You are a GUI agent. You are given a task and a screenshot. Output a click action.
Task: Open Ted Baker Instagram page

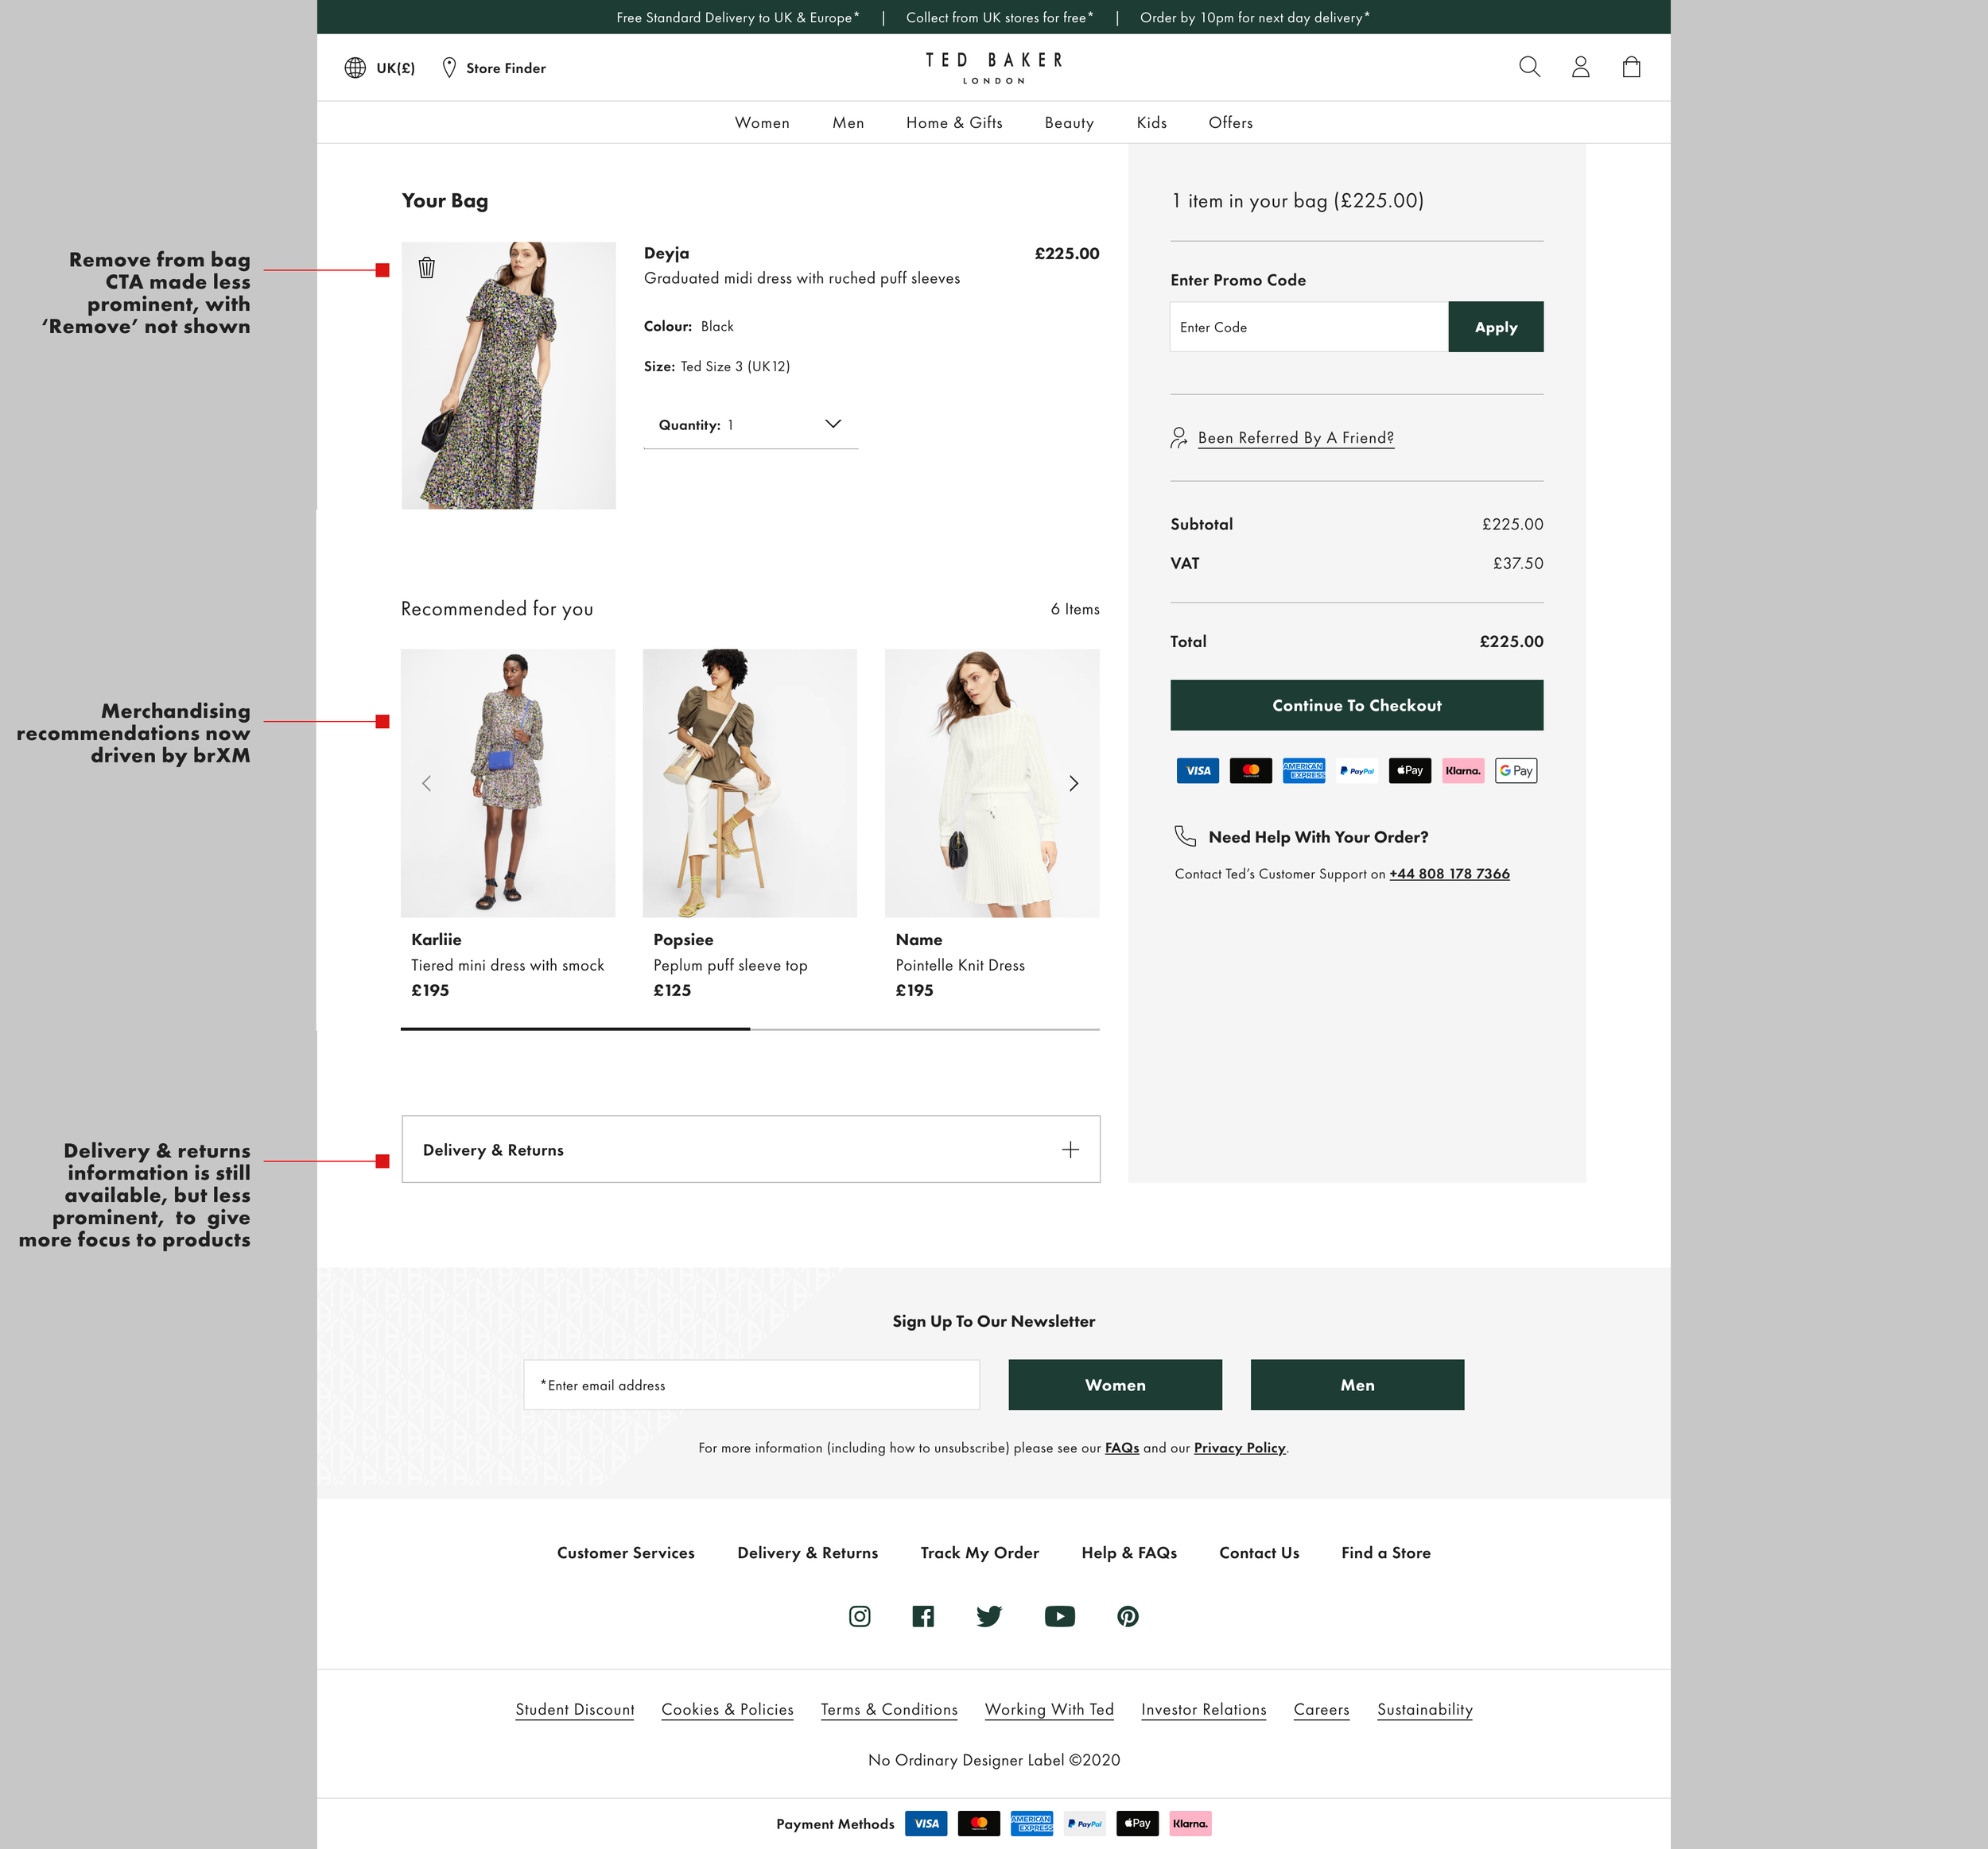coord(860,1616)
